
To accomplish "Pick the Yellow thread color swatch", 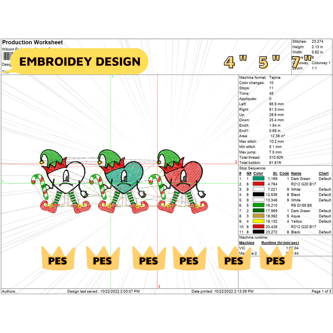I will (x=259, y=221).
